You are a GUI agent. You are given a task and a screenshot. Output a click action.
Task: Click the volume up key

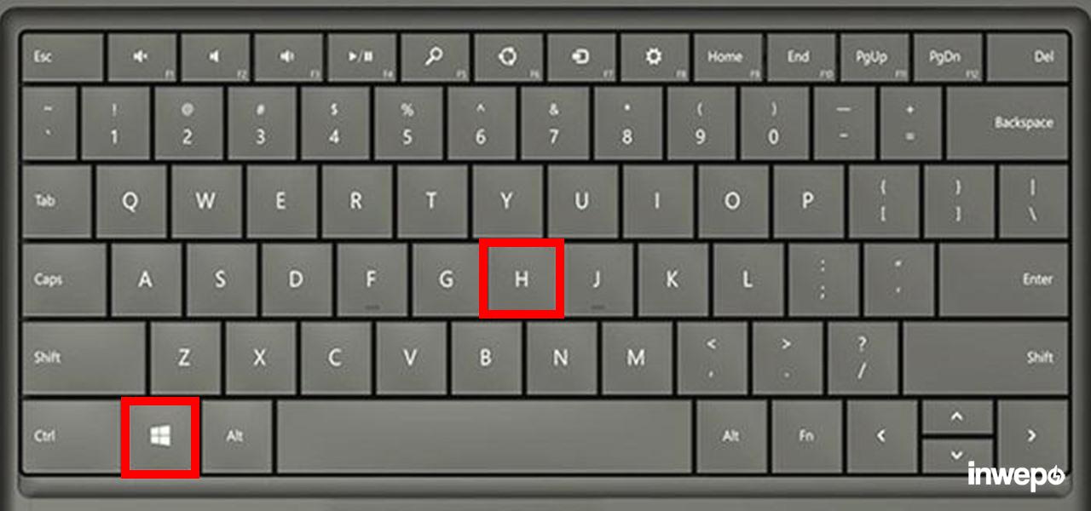(288, 57)
